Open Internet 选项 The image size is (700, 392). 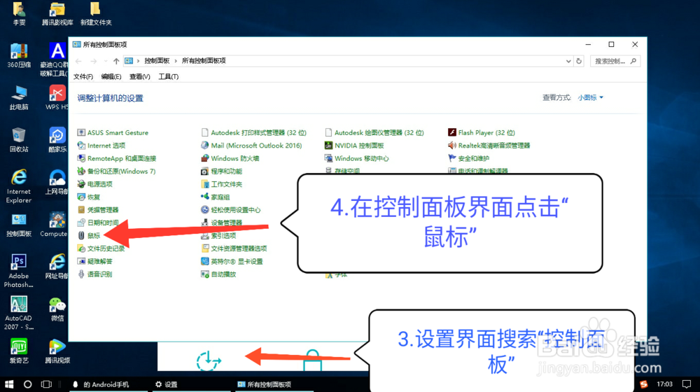pos(101,146)
